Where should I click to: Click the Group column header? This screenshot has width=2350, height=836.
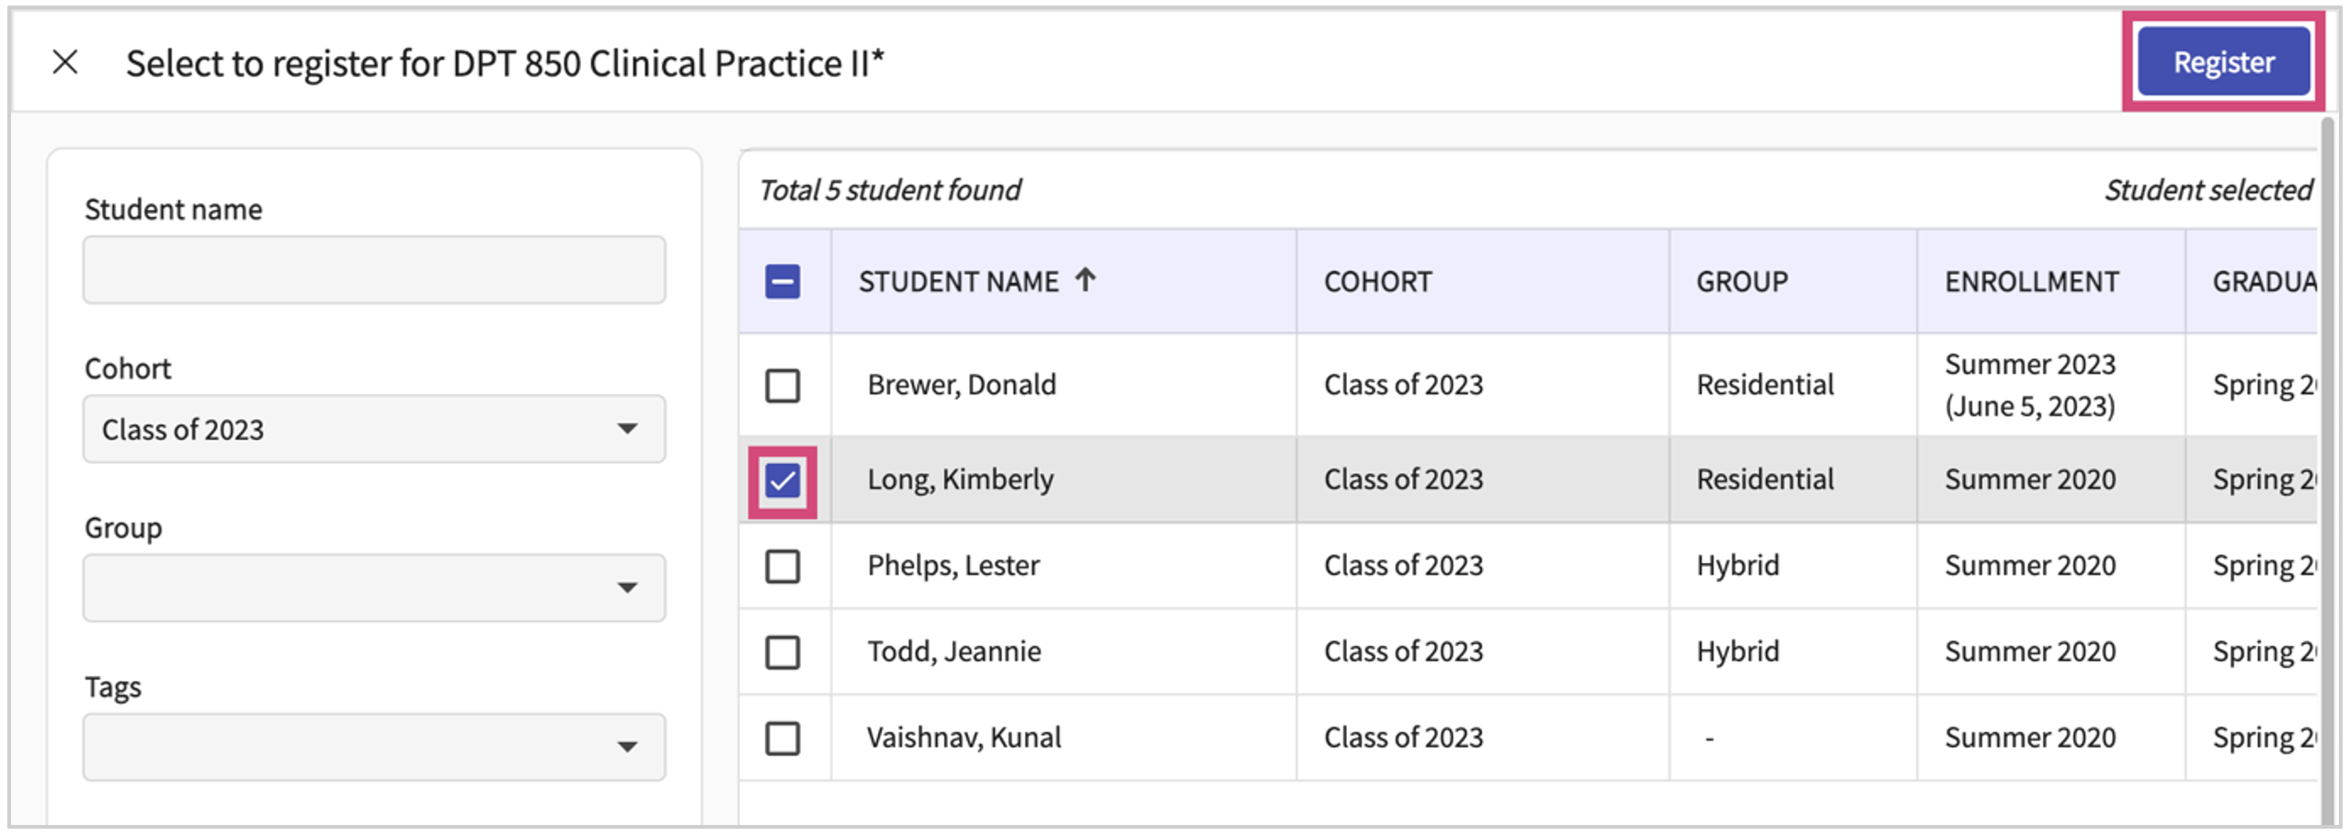coord(1741,281)
